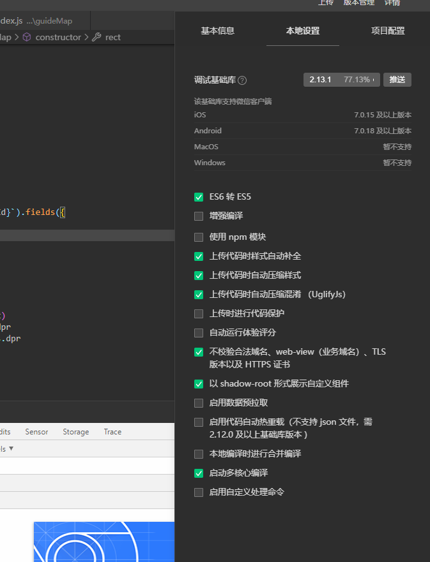Check 本地编译时进行合并编译 option
Viewport: 430px width, 562px height.
[x=199, y=454]
